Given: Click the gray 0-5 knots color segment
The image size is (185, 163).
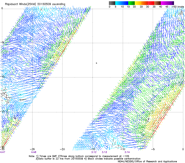Looking at the screenshot, I should click(112, 3).
